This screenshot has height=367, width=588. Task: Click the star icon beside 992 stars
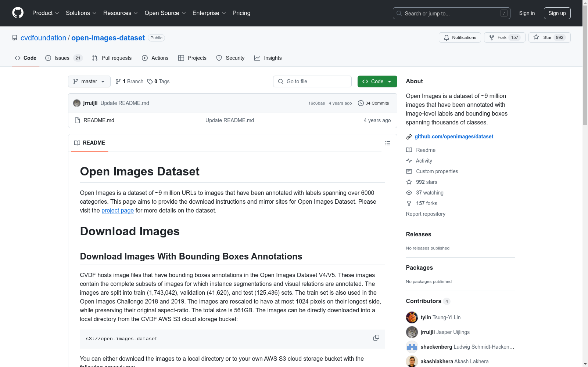point(409,182)
